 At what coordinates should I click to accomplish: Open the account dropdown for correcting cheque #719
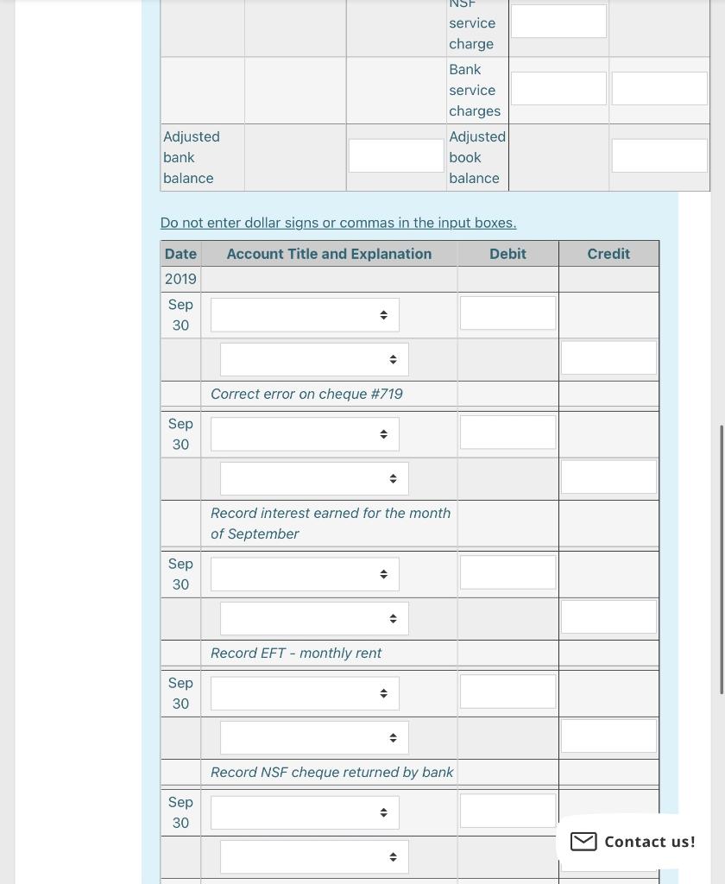(304, 314)
